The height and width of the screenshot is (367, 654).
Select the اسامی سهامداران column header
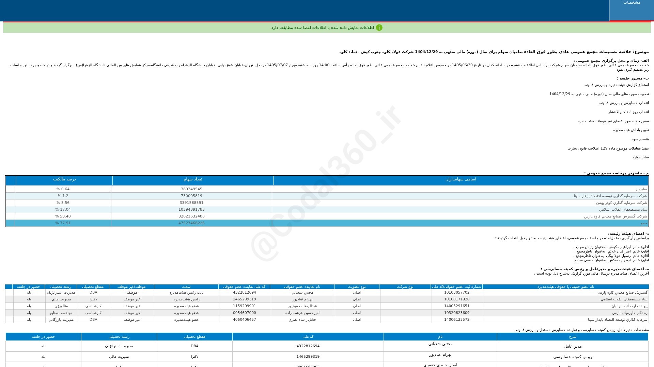point(461,179)
